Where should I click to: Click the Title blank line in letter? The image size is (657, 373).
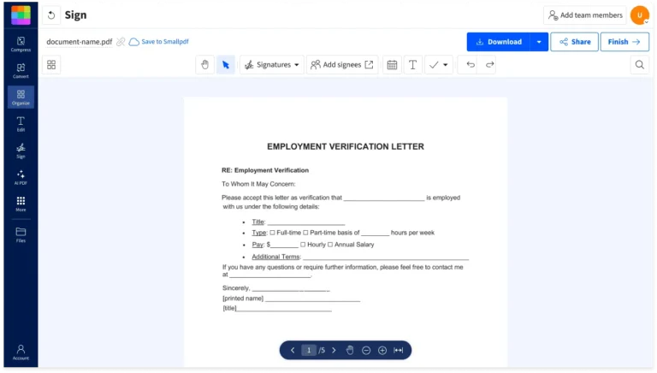[306, 222]
